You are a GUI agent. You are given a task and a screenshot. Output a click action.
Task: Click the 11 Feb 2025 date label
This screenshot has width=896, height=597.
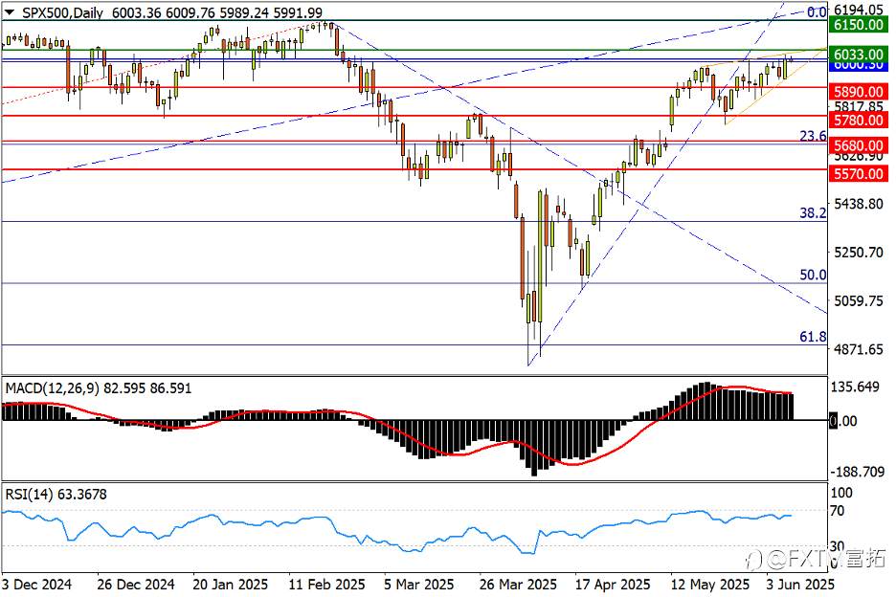click(x=326, y=585)
